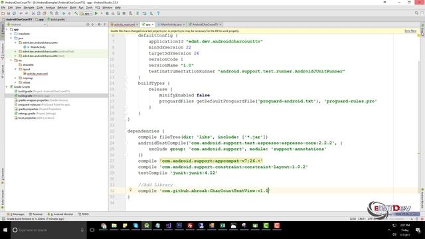Switch to the MainActivity.java editor tab
This screenshot has width=425, height=239.
[x=171, y=25]
